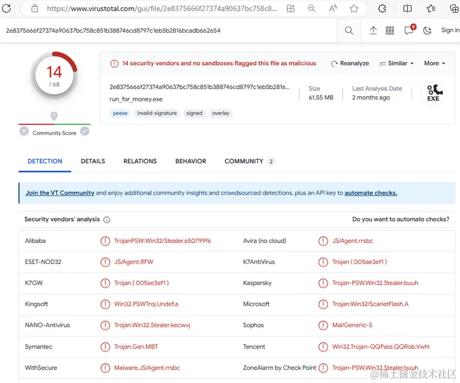Click the Microsoft detection alert icon
The width and height of the screenshot is (460, 383).
[323, 304]
